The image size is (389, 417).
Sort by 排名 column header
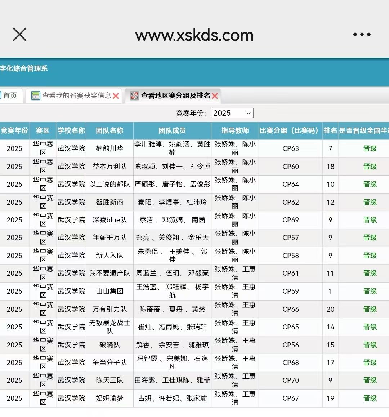(x=330, y=130)
